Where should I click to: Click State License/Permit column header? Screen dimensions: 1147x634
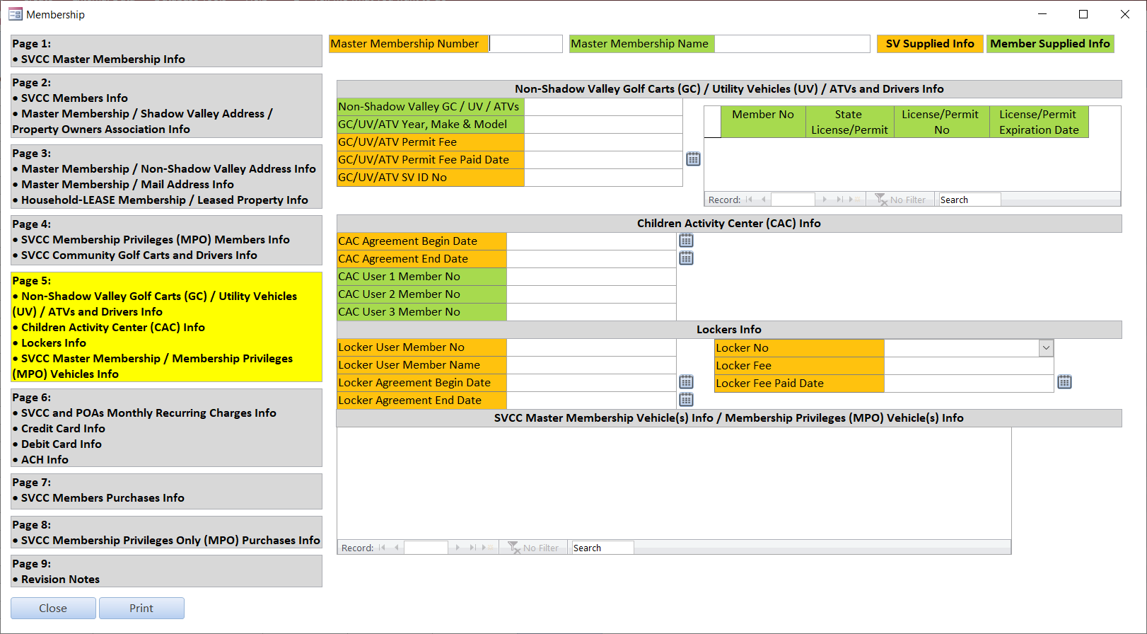pyautogui.click(x=849, y=122)
